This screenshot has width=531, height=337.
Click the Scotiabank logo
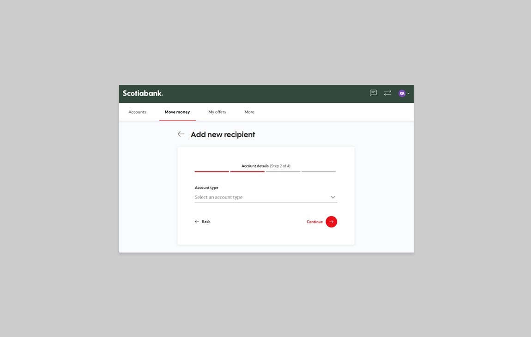click(x=143, y=93)
